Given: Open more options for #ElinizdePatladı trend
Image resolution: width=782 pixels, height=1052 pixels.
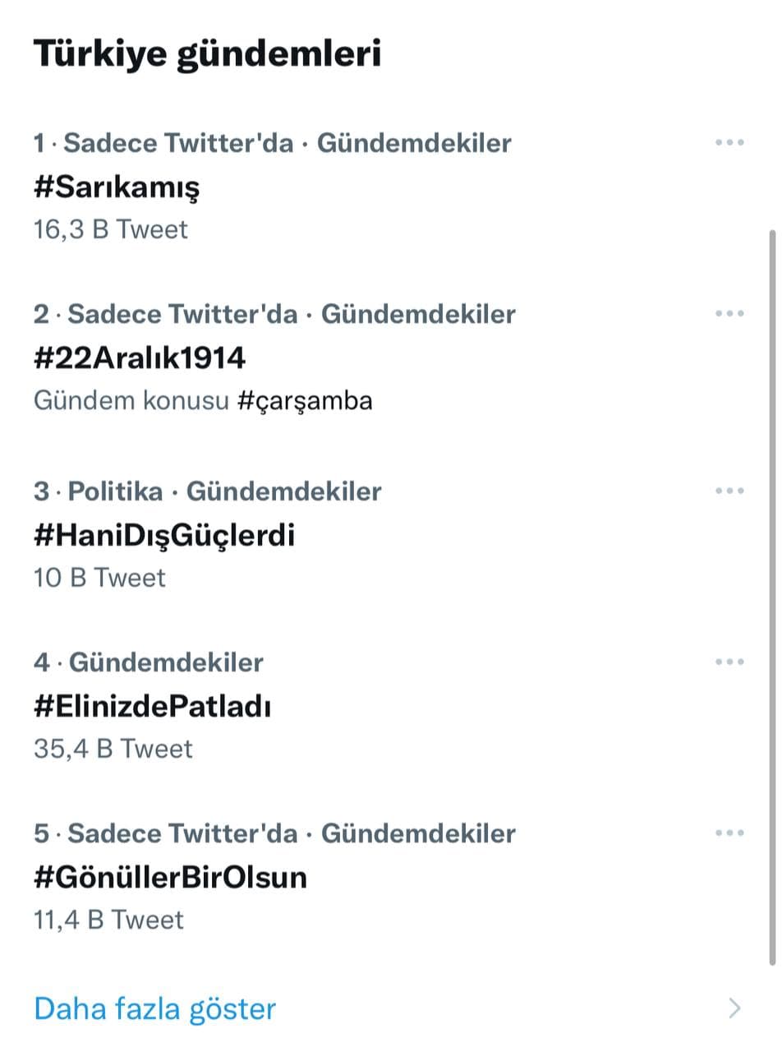Looking at the screenshot, I should coord(729,662).
